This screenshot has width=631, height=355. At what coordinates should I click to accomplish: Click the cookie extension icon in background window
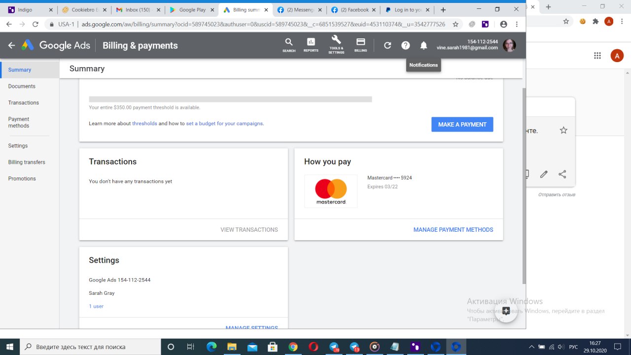[583, 21]
